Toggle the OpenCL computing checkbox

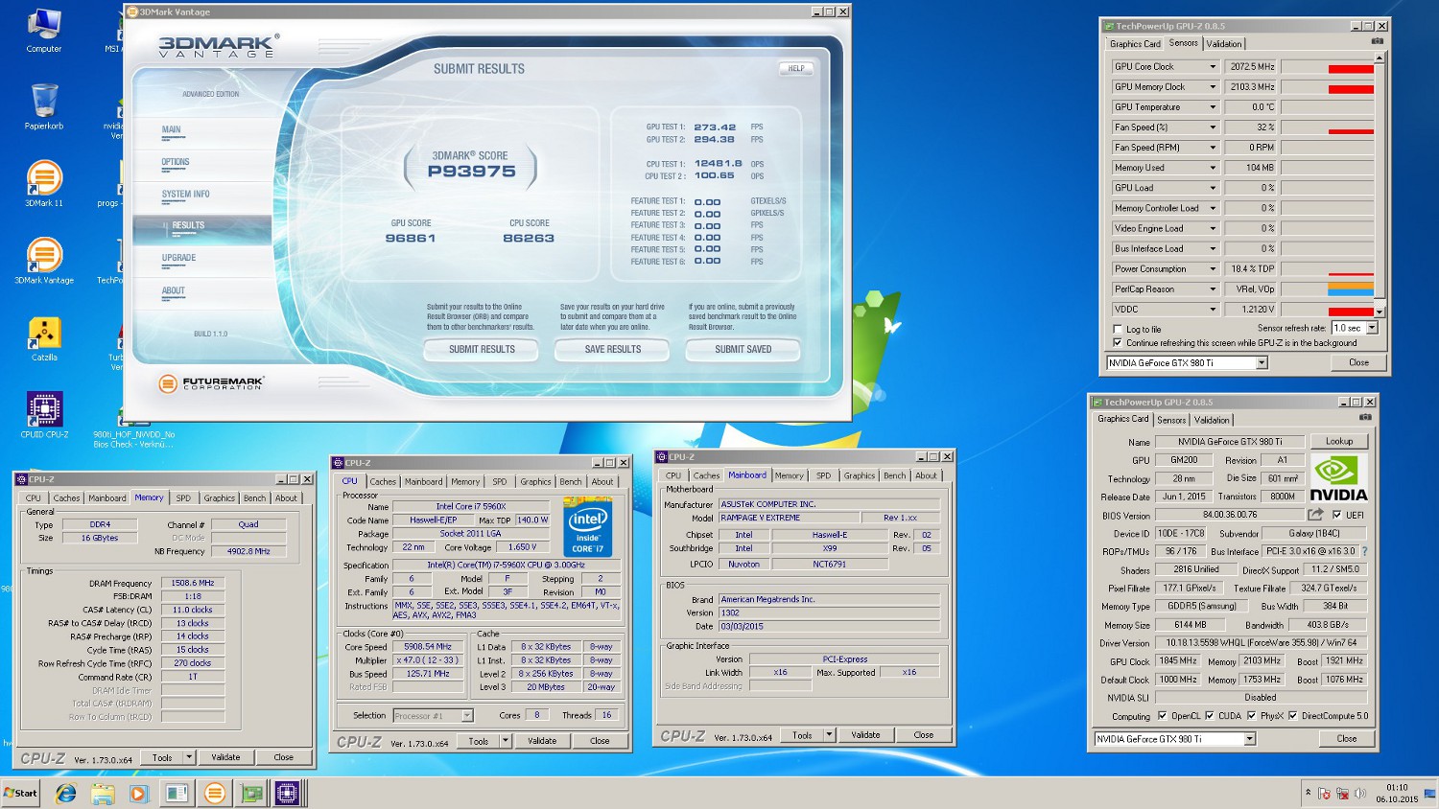click(x=1163, y=716)
